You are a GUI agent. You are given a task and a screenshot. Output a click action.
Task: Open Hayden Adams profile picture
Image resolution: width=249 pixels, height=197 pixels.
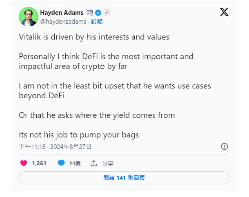click(29, 16)
